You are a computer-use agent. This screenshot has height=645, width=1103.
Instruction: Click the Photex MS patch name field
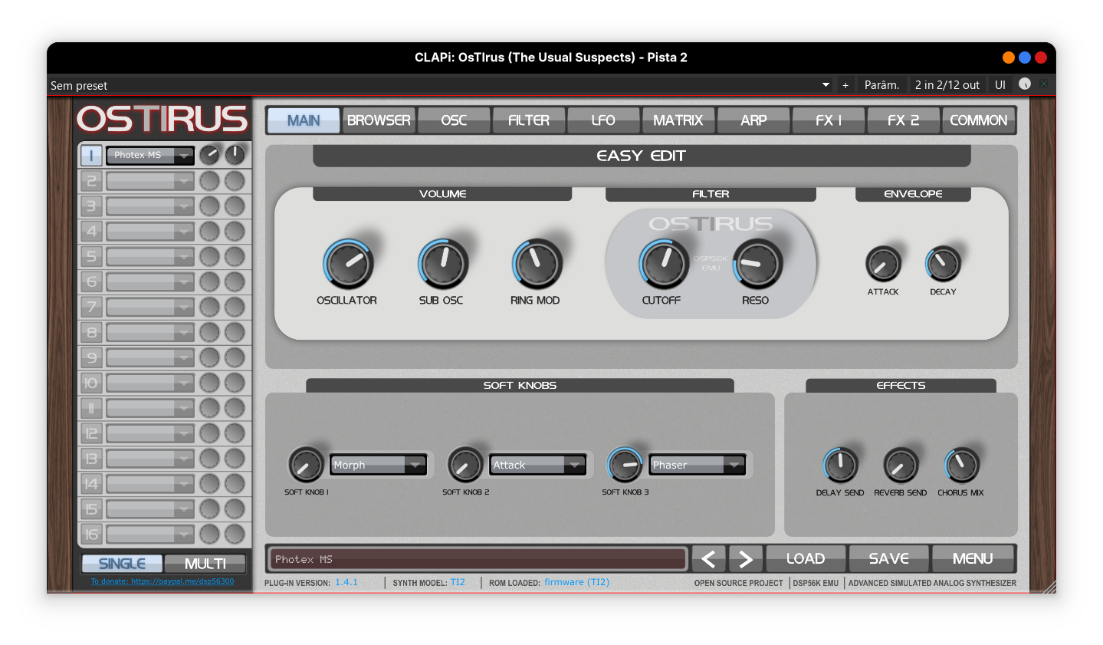tap(475, 559)
